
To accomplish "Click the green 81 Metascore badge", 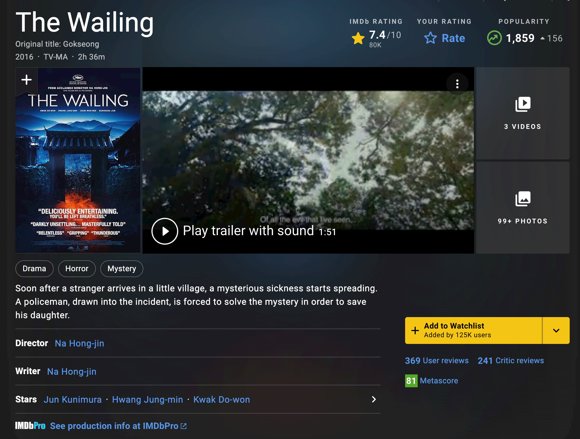I will (x=411, y=381).
